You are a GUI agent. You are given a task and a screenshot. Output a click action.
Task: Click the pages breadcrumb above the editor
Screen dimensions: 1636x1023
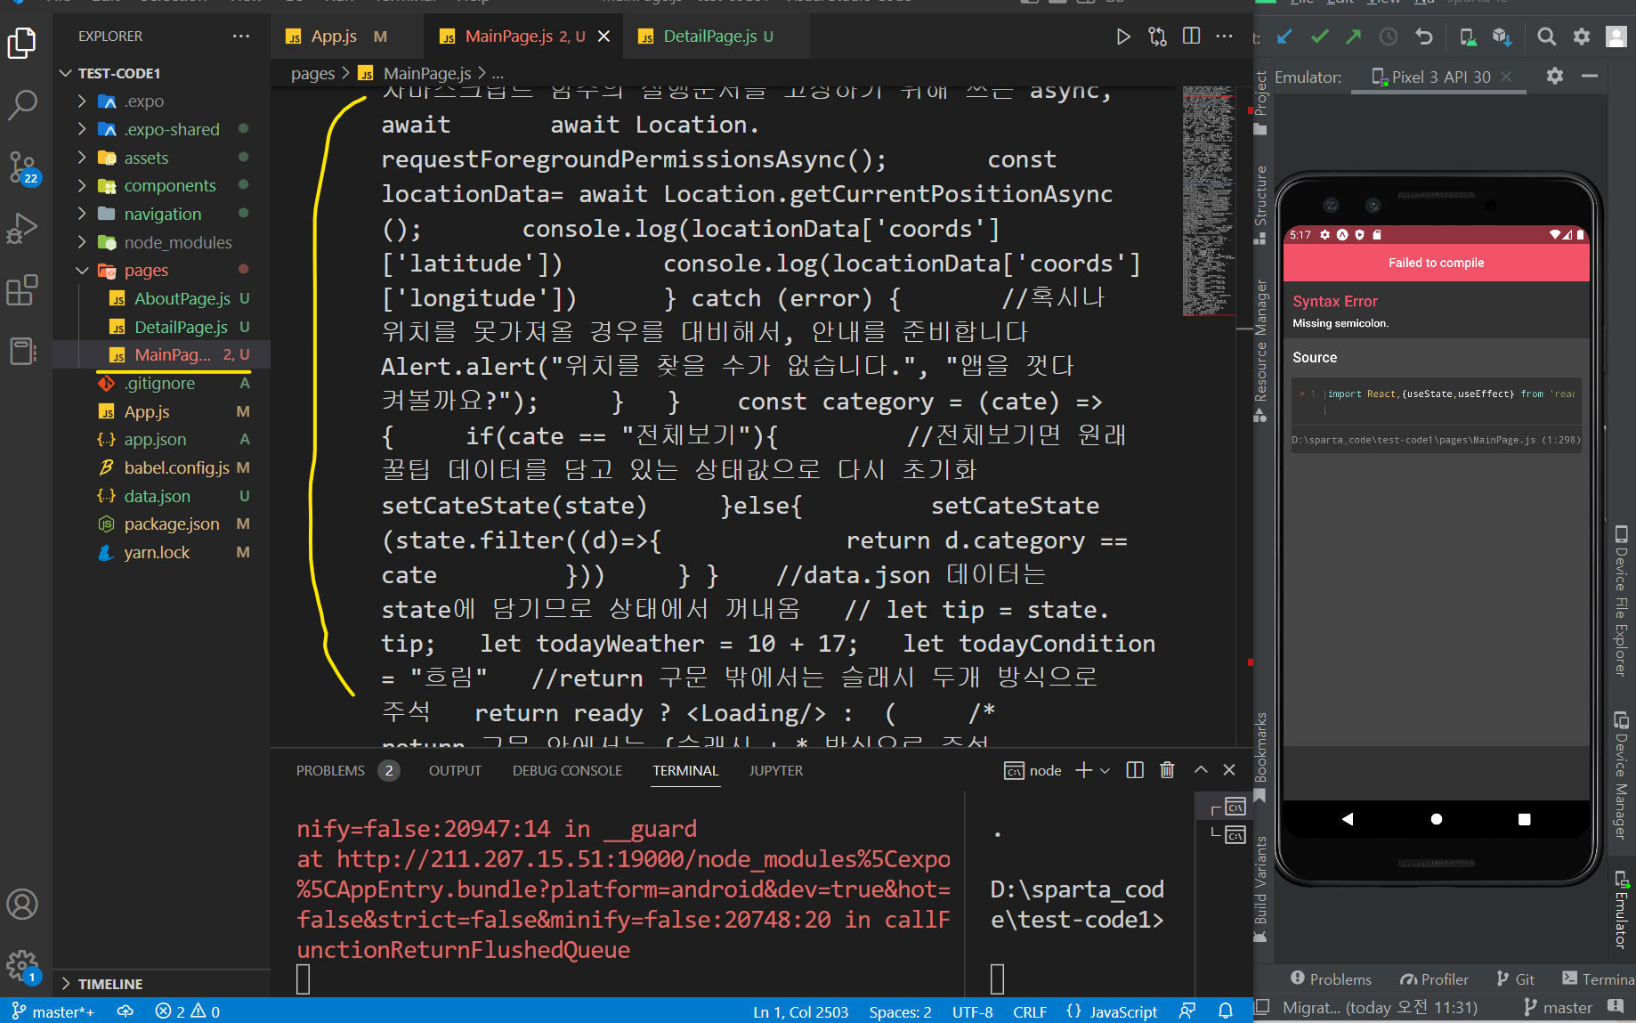click(312, 74)
